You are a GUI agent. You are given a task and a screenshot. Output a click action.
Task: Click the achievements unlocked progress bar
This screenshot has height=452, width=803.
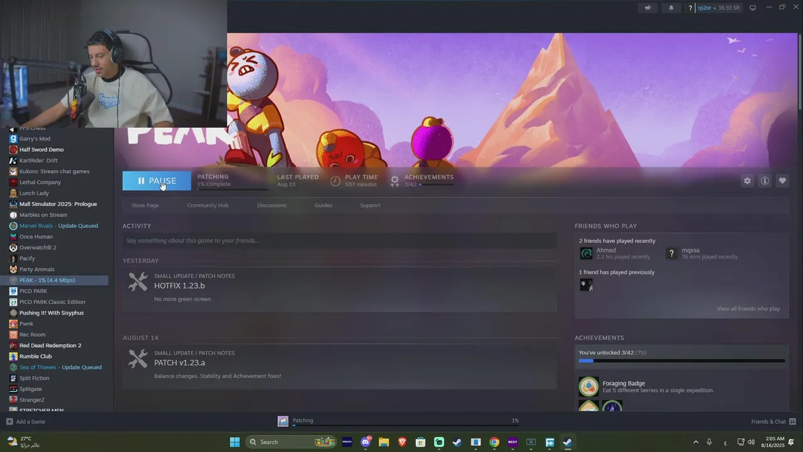[681, 361]
